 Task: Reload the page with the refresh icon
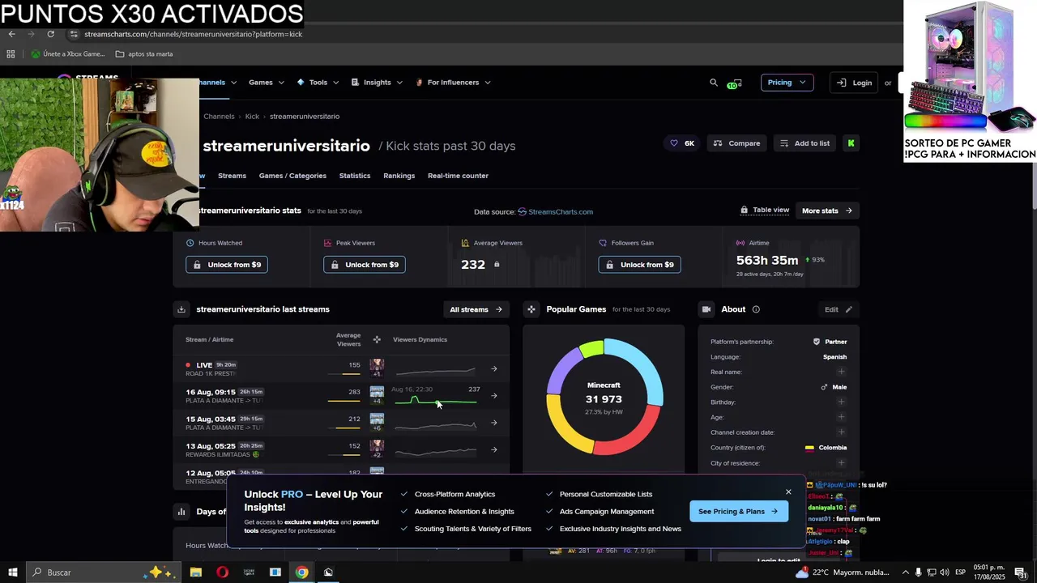50,34
